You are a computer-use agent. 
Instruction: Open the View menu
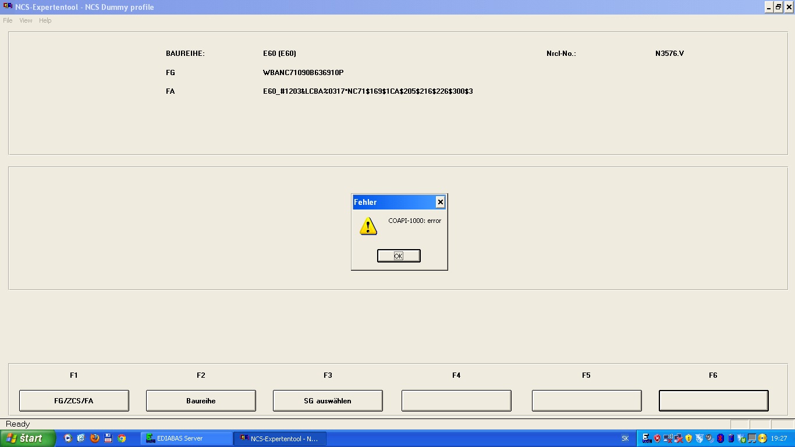[26, 20]
